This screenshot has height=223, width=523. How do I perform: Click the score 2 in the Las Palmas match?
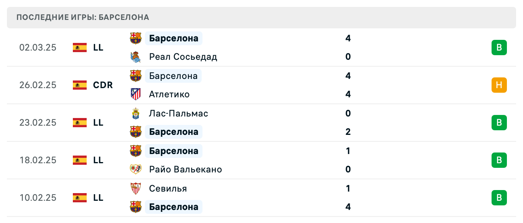348,132
